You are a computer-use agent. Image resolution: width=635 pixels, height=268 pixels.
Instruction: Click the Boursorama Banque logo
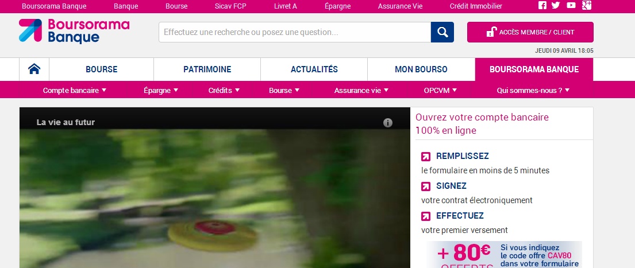pyautogui.click(x=74, y=31)
